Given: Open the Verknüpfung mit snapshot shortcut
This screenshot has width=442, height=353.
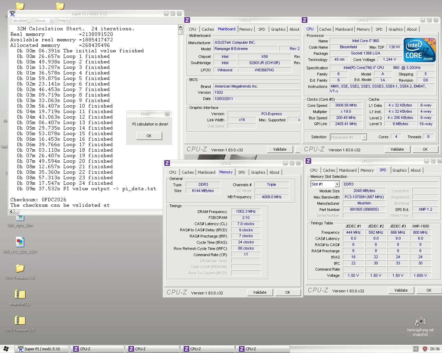Looking at the screenshot, I should (x=420, y=322).
